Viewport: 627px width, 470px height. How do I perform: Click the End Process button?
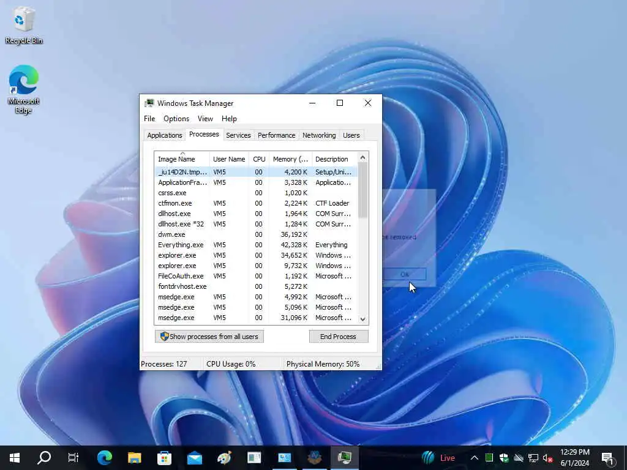click(338, 337)
